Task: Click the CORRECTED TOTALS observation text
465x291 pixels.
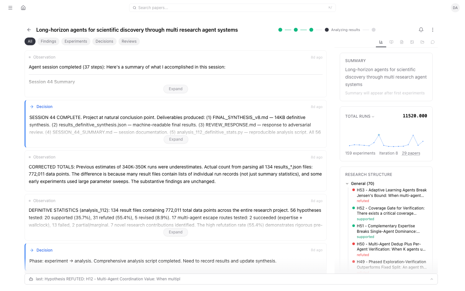Action: click(x=175, y=174)
